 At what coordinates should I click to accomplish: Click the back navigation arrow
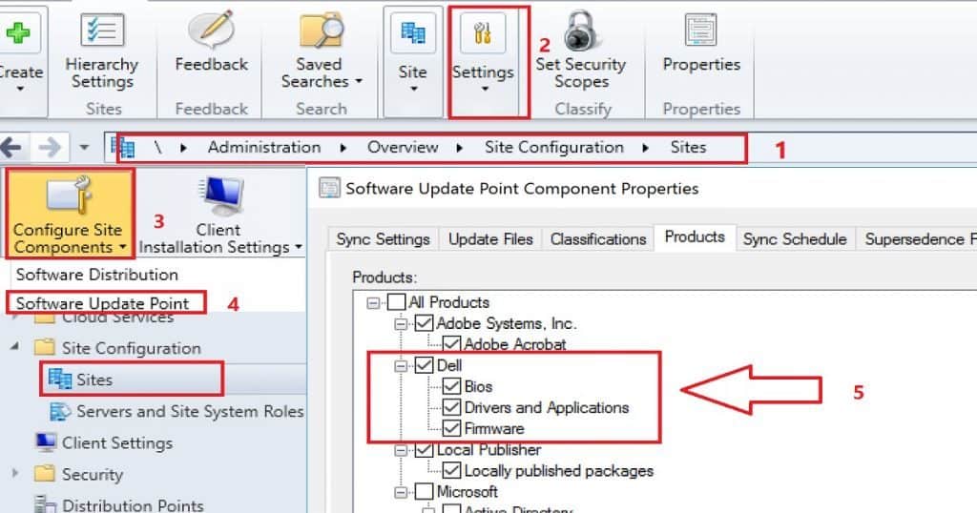point(11,148)
